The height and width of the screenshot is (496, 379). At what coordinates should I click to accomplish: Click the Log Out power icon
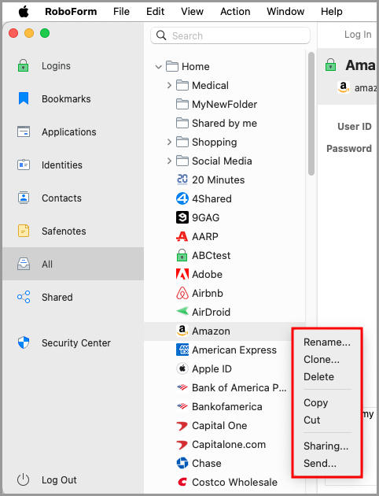pos(23,480)
